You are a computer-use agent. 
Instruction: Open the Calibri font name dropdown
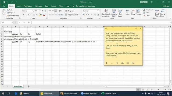33,11
